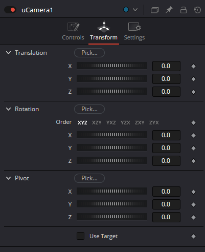Click the Pivot Z slider
This screenshot has width=205, height=252.
pos(112,217)
